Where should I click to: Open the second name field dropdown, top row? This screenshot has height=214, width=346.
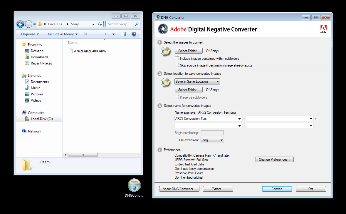[311, 119]
